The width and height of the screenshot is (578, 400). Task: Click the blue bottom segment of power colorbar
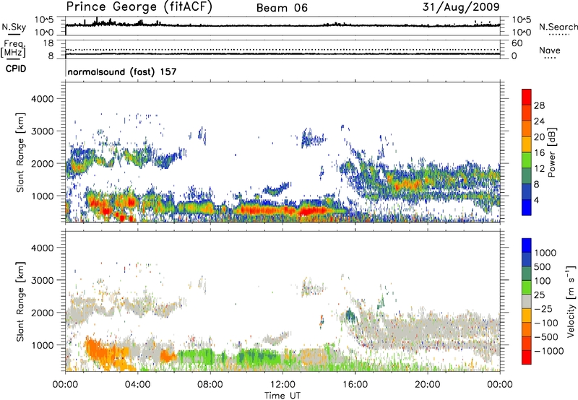point(527,207)
